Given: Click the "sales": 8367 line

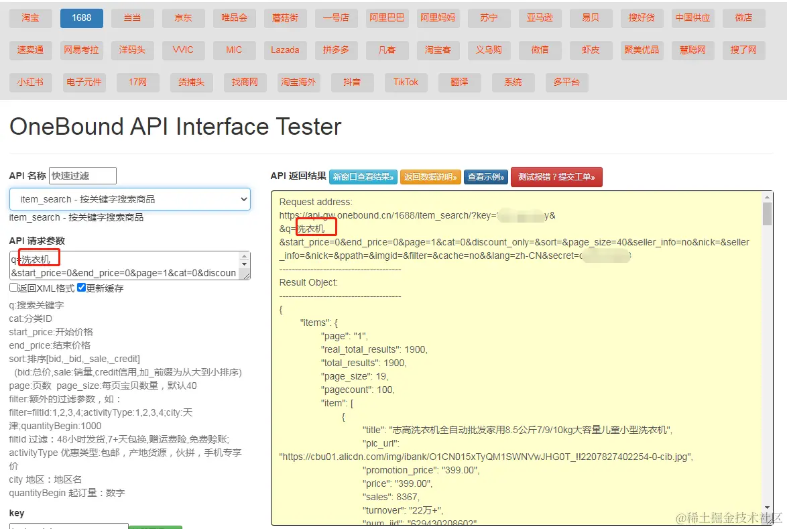Looking at the screenshot, I should [x=391, y=497].
